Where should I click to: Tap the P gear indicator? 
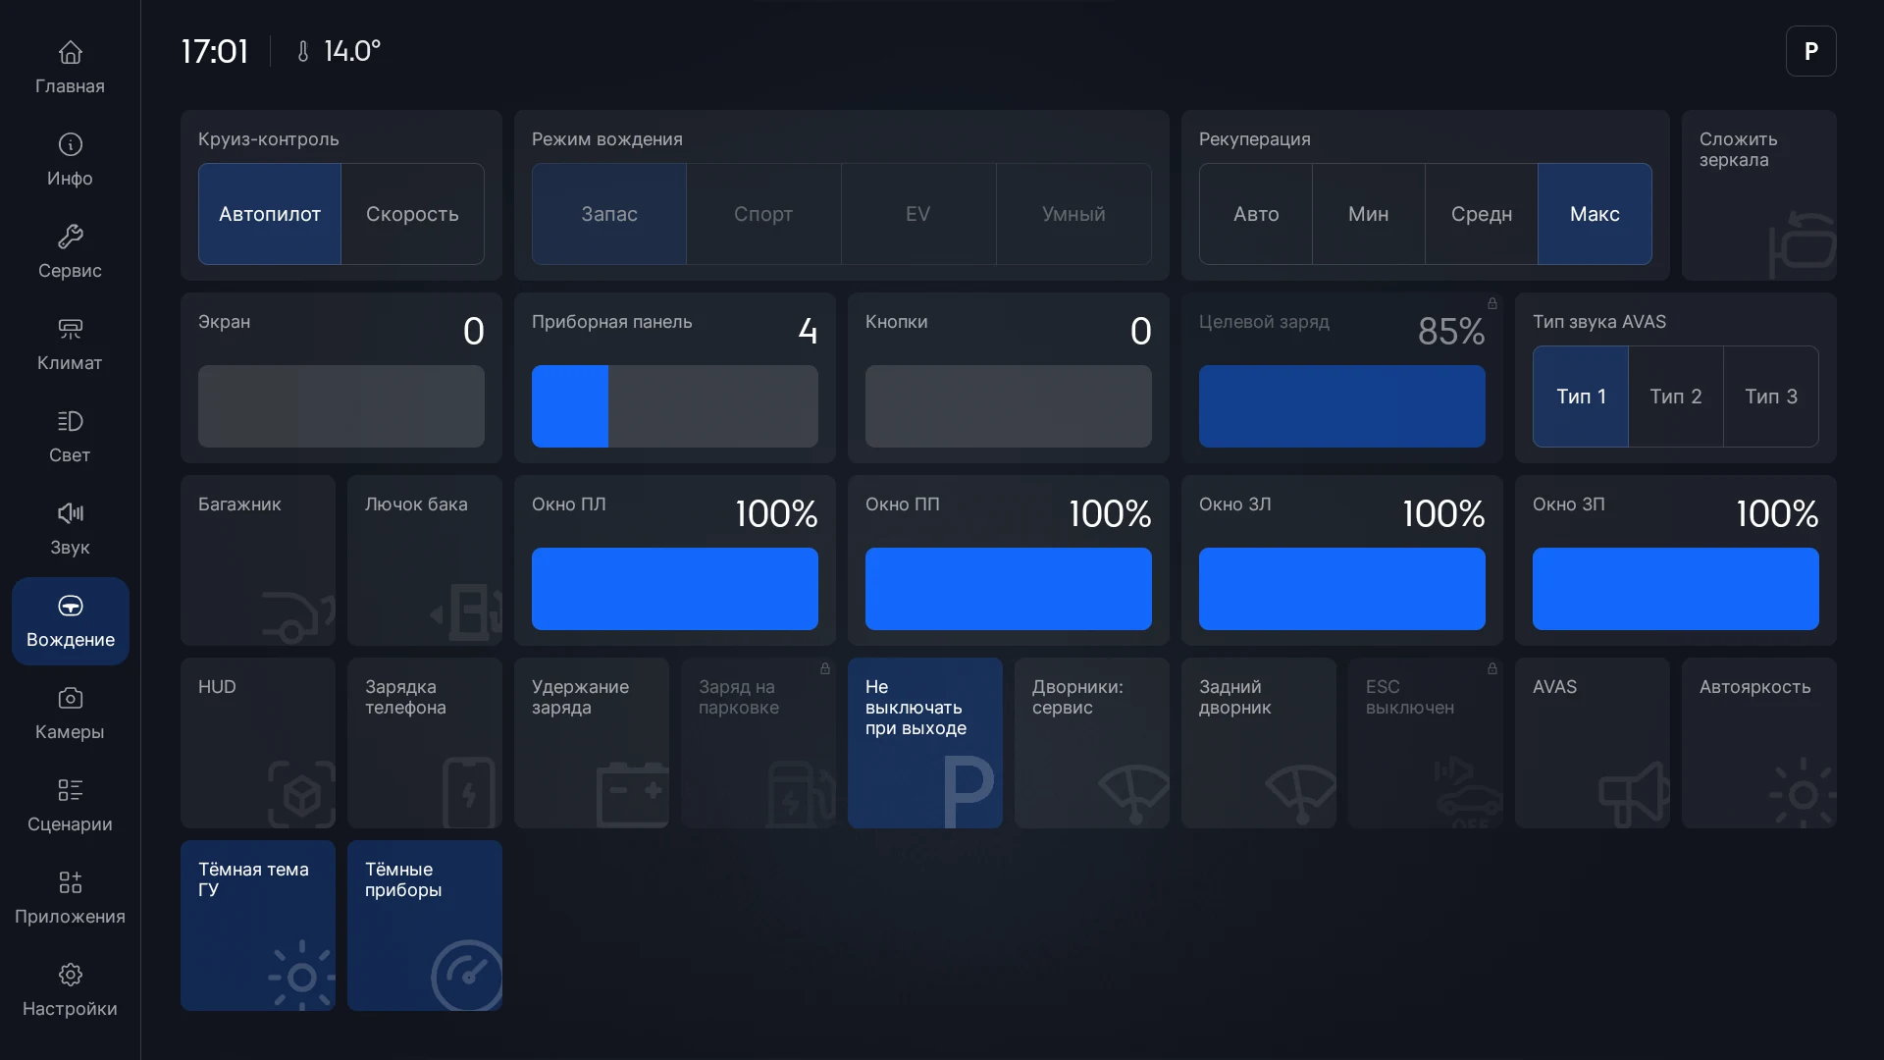[1810, 51]
